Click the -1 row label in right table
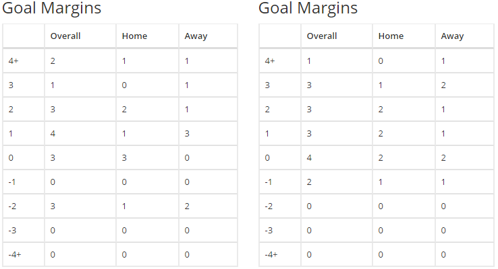 (x=268, y=182)
